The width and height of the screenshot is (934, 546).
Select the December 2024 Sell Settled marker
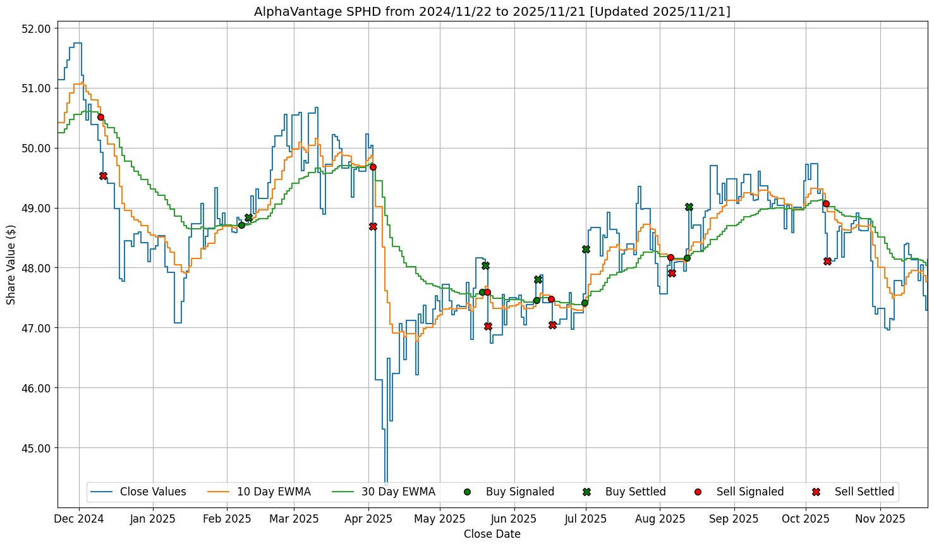click(x=103, y=176)
